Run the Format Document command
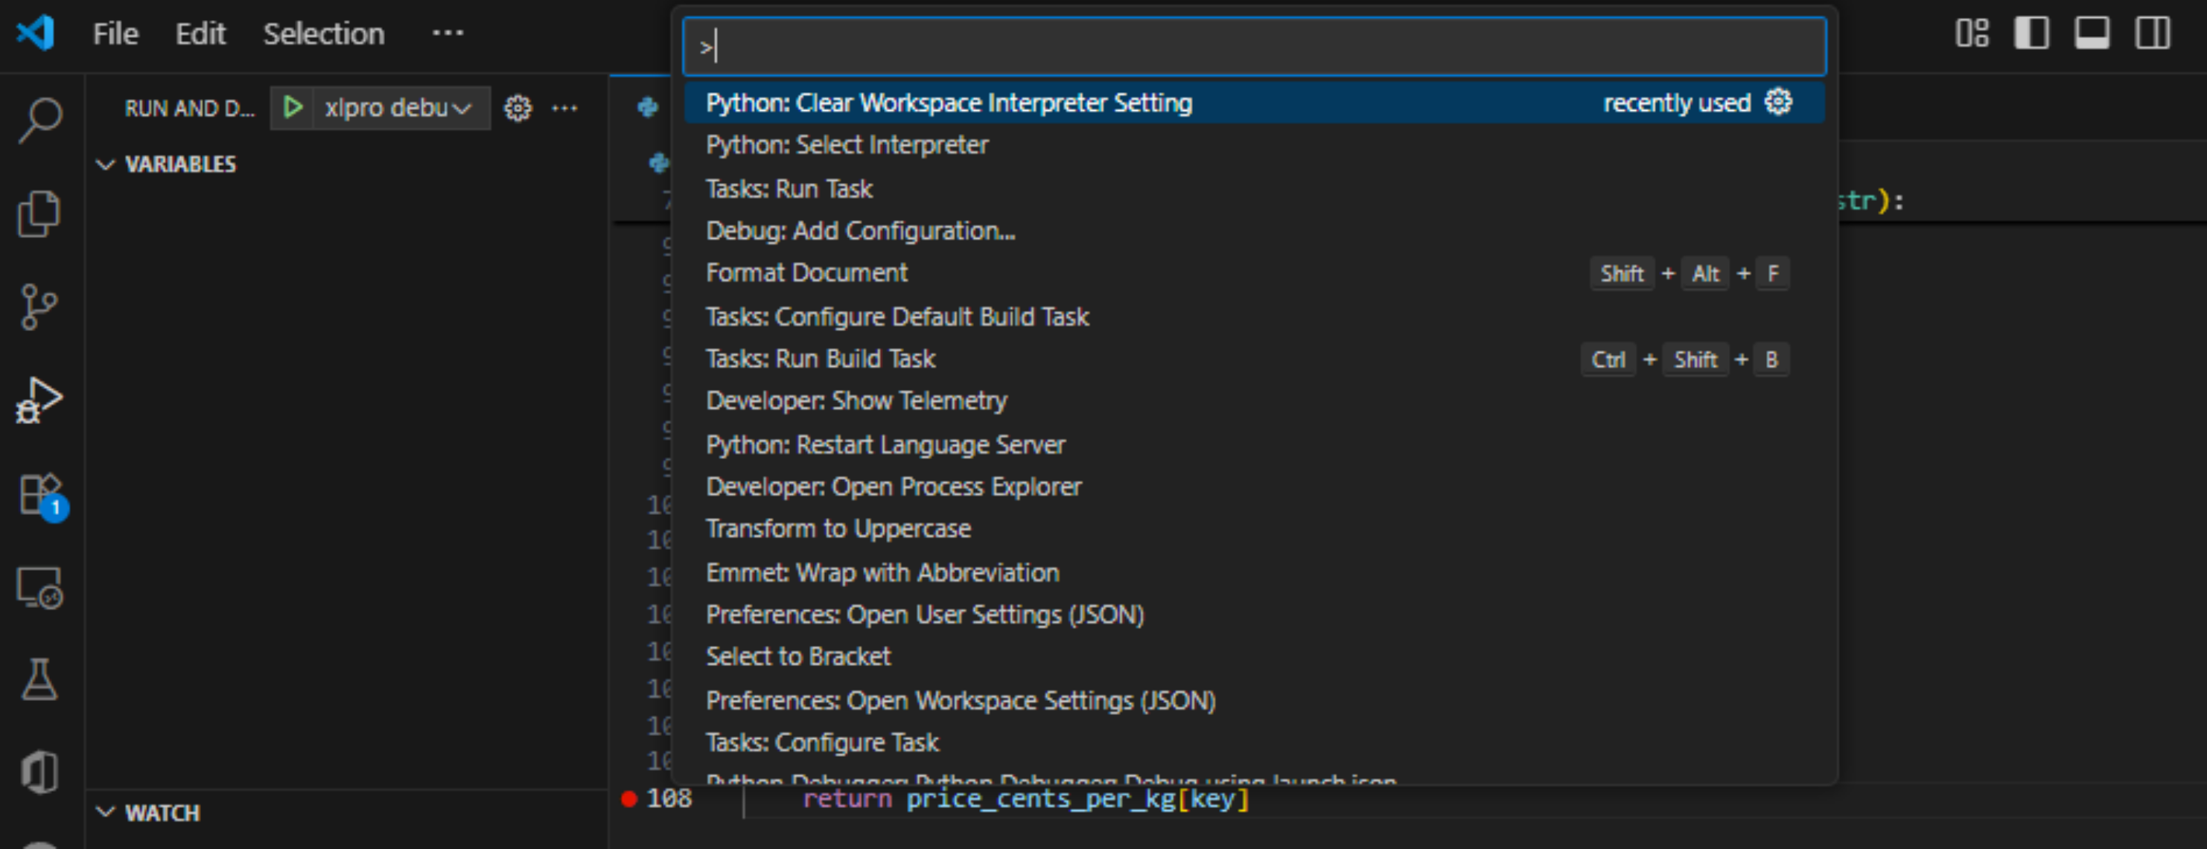Image resolution: width=2207 pixels, height=849 pixels. click(1255, 273)
